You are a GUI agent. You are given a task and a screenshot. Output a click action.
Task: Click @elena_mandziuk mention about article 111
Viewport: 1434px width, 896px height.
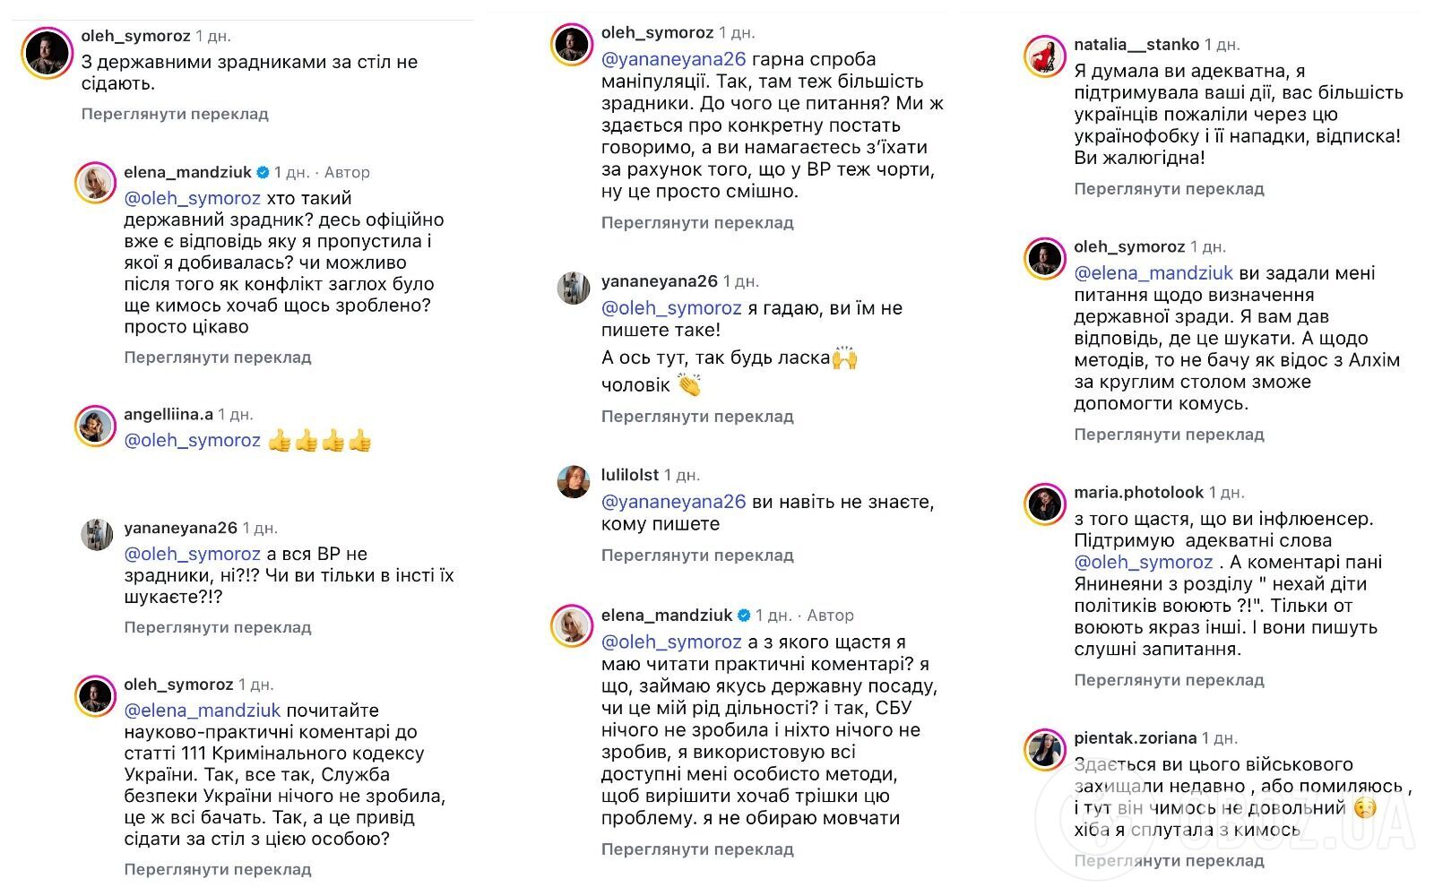click(x=203, y=711)
